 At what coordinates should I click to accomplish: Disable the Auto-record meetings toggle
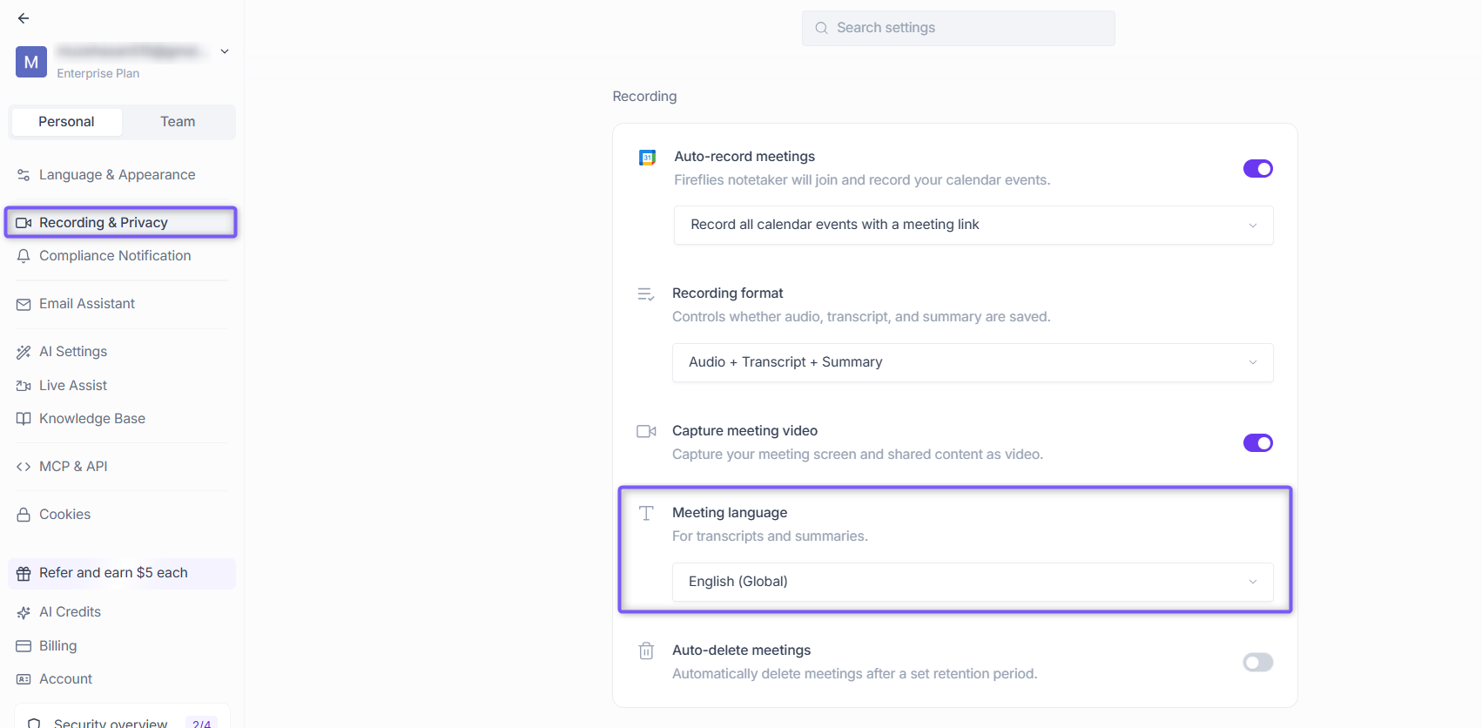coord(1258,169)
